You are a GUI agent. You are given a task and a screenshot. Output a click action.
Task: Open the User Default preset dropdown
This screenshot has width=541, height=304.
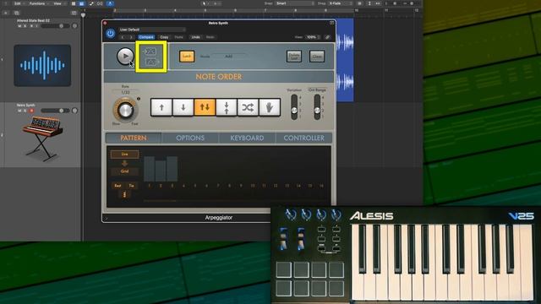click(x=152, y=30)
